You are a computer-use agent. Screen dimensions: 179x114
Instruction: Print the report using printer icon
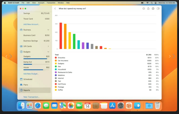[x=153, y=9]
